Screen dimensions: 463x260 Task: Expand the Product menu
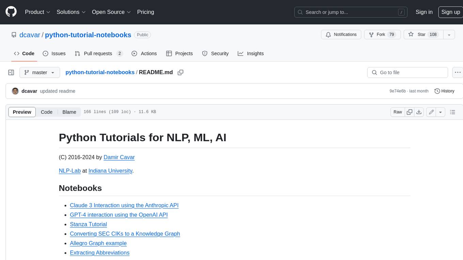[37, 12]
